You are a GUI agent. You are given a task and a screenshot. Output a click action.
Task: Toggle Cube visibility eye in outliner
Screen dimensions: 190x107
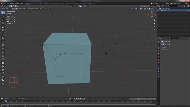click(188, 10)
